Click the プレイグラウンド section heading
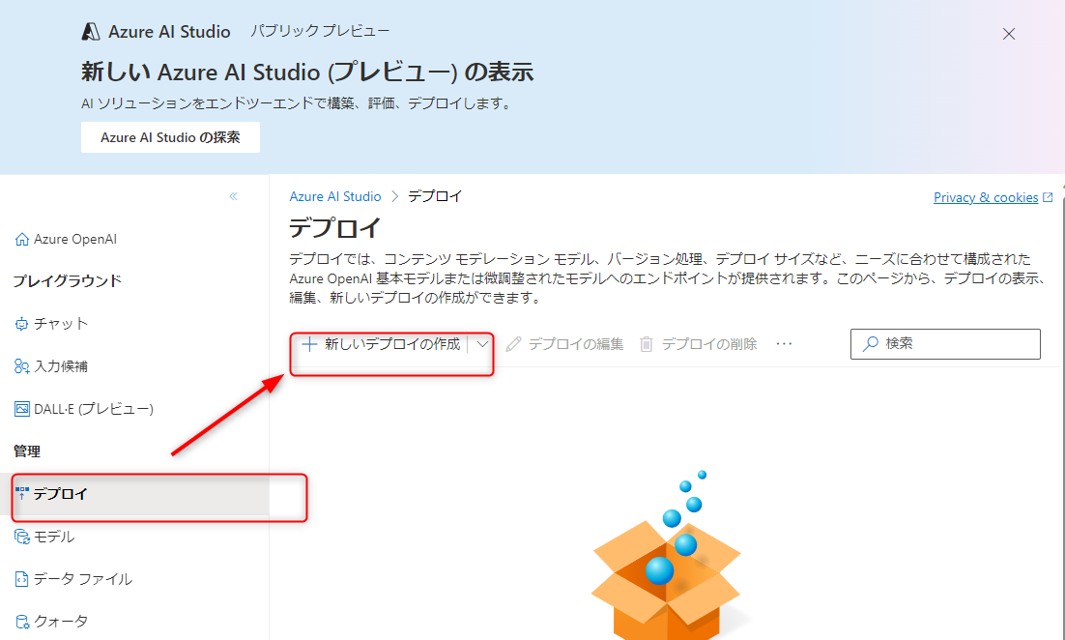The width and height of the screenshot is (1065, 640). pos(68,280)
